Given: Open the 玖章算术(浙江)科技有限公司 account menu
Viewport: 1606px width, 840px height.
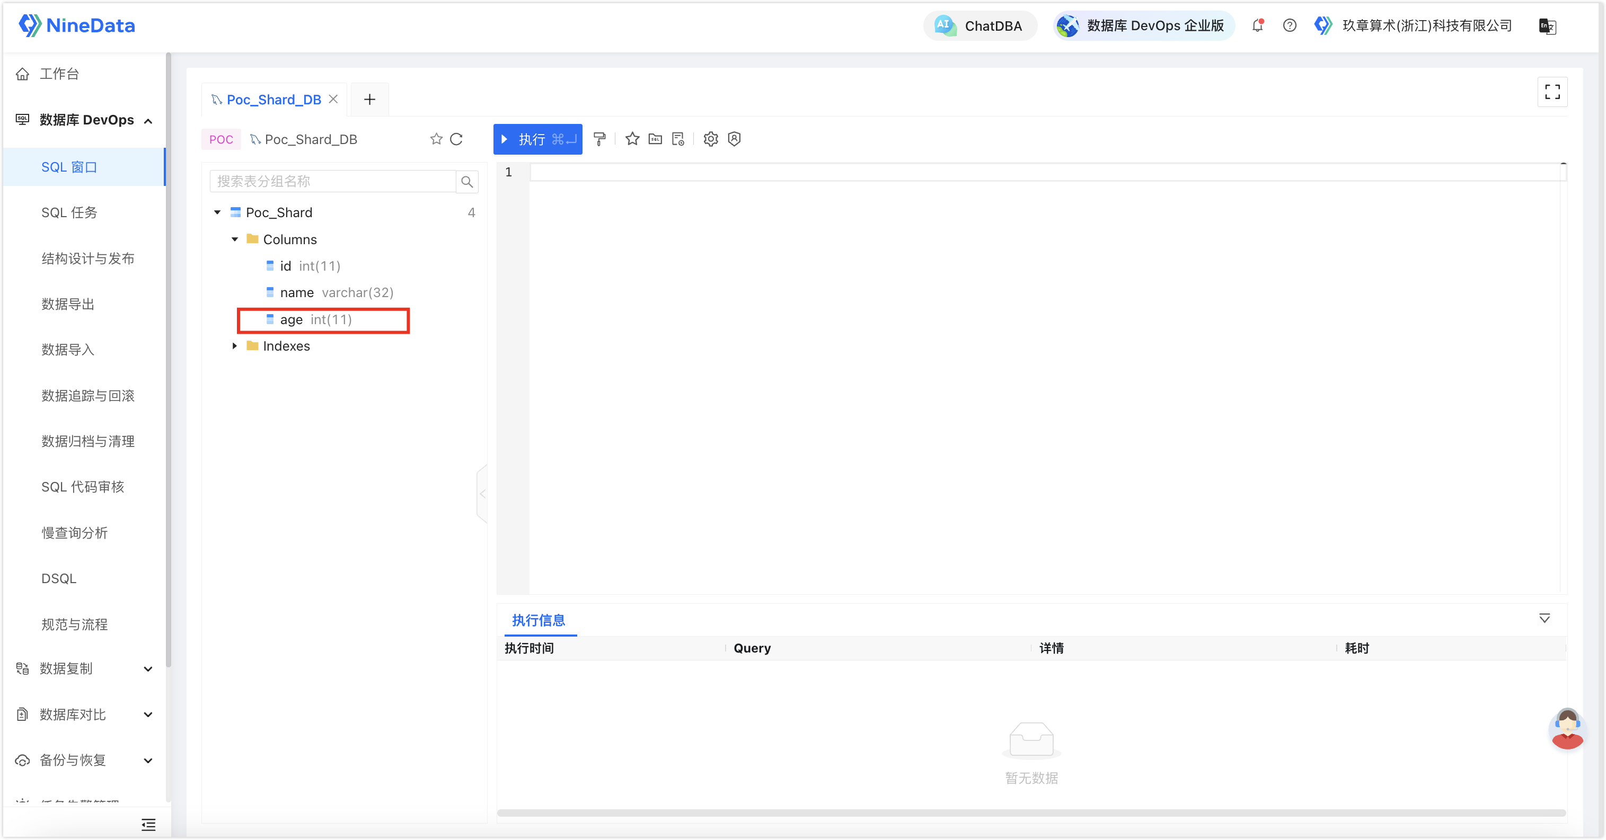Looking at the screenshot, I should pos(1414,25).
